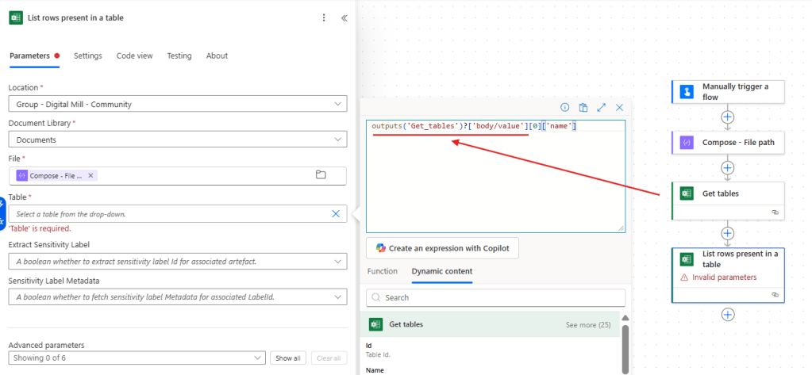Remove the Compose - File token
Image resolution: width=812 pixels, height=375 pixels.
90,176
